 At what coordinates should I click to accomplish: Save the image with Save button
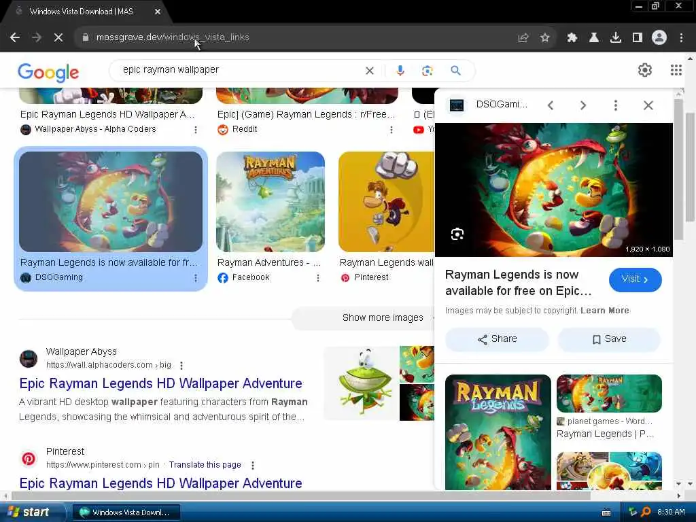click(609, 339)
